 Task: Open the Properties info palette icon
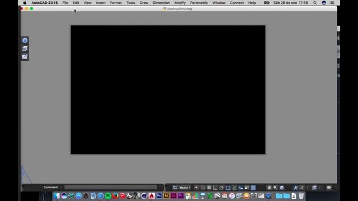[25, 40]
